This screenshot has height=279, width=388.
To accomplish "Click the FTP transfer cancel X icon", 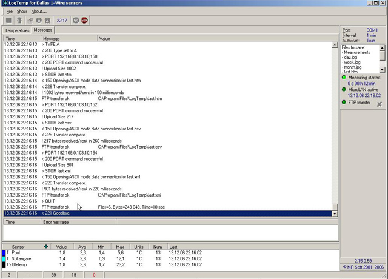I will tap(380, 104).
